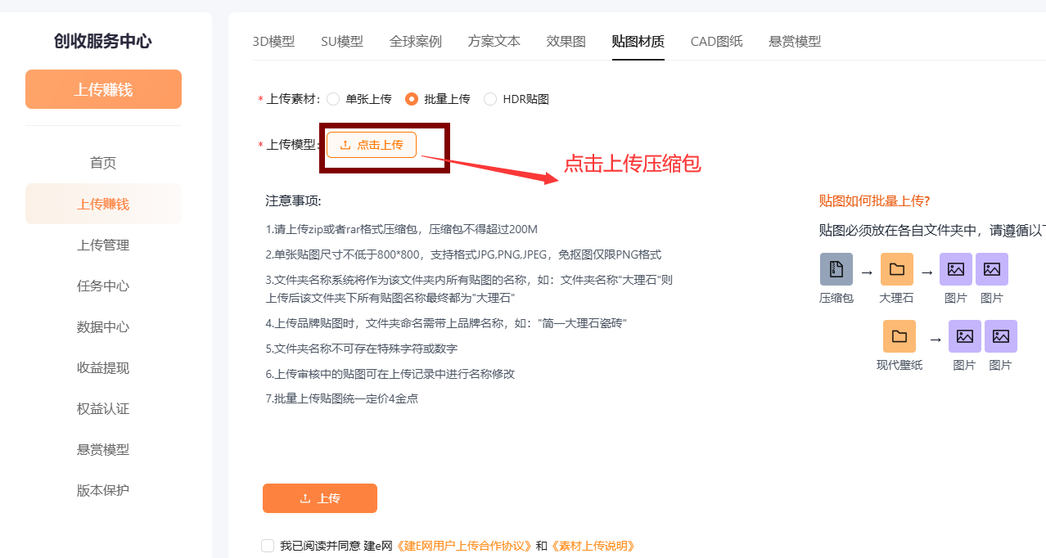1046x558 pixels.
Task: Choose the HDR贴图 radio option
Action: pyautogui.click(x=490, y=99)
